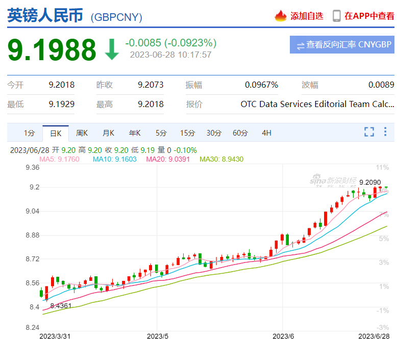Click the green down arrow next to price

pos(112,48)
